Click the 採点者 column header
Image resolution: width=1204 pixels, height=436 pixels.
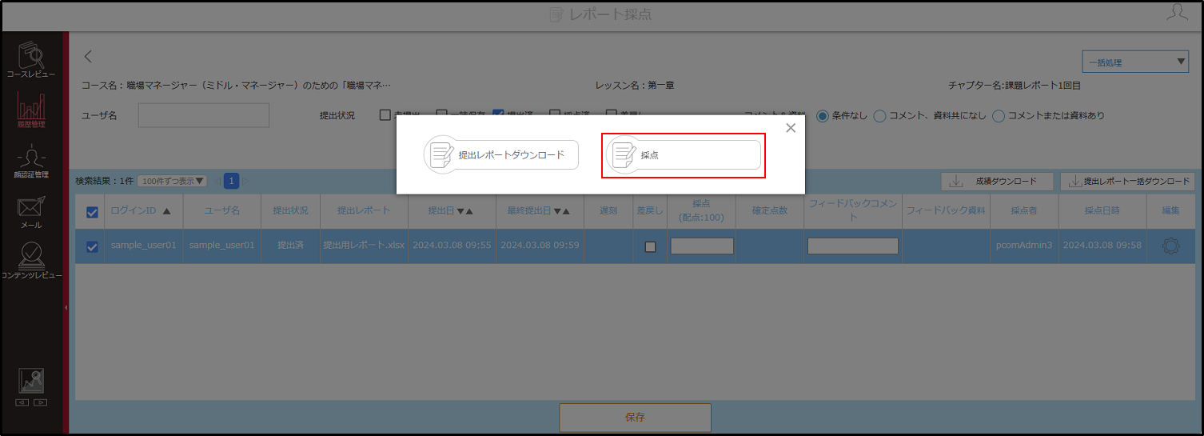tap(1024, 211)
